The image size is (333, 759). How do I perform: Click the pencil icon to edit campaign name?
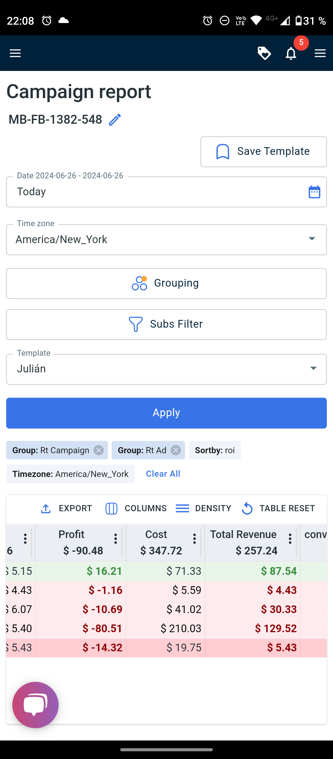click(115, 120)
